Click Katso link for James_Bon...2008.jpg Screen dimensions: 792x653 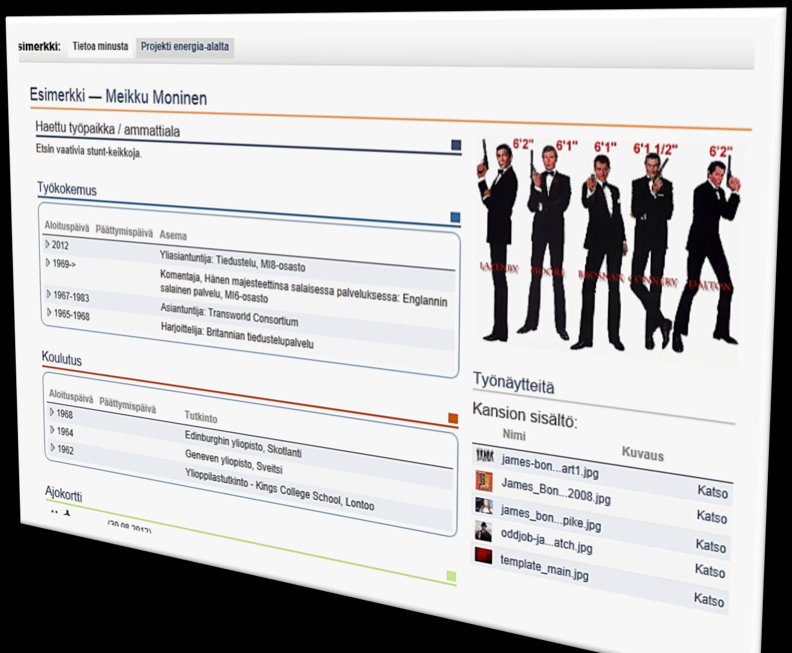(712, 516)
